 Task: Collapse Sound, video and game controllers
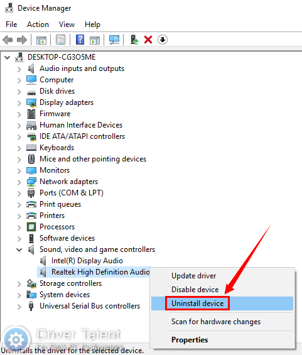19,250
